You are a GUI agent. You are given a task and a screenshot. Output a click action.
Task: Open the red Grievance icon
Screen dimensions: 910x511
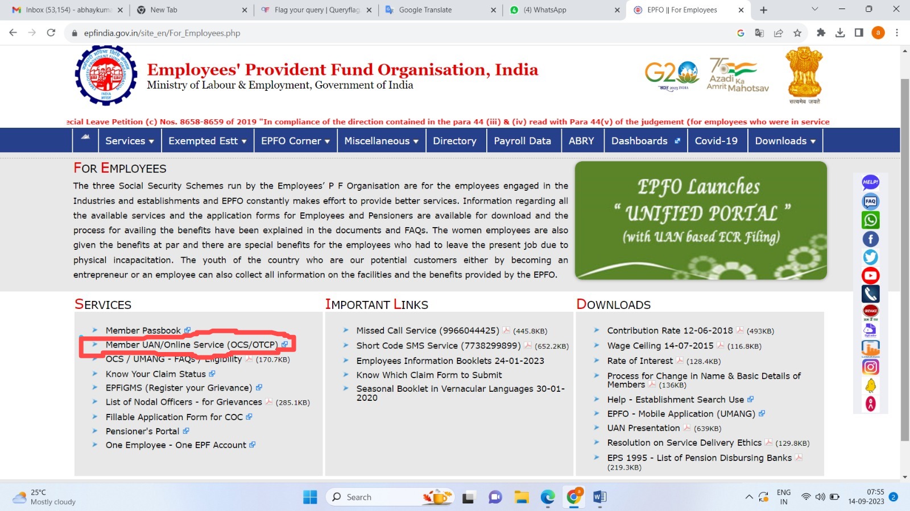(x=870, y=312)
